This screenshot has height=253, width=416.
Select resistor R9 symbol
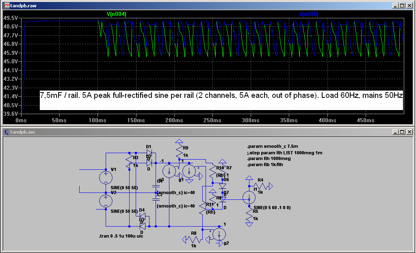coord(179,151)
